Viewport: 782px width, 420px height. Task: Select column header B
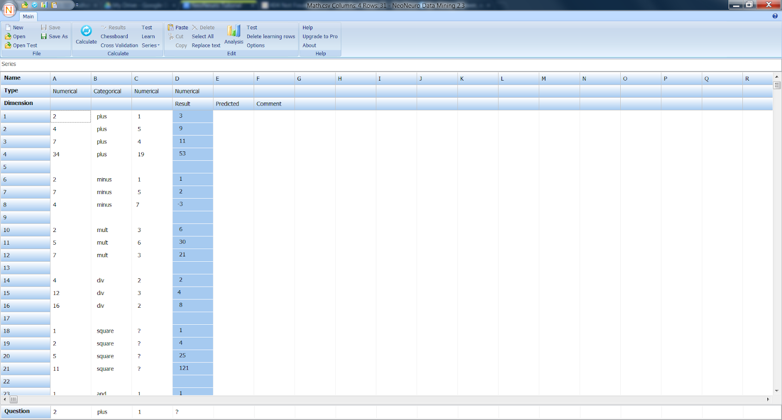coord(111,79)
